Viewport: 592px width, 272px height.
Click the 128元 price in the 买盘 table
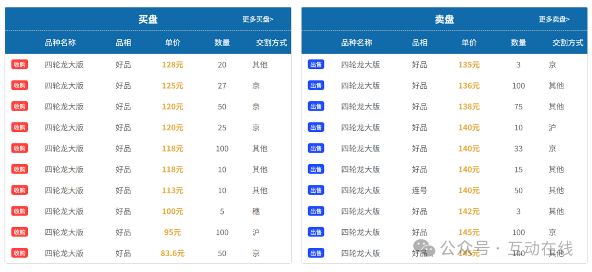173,65
